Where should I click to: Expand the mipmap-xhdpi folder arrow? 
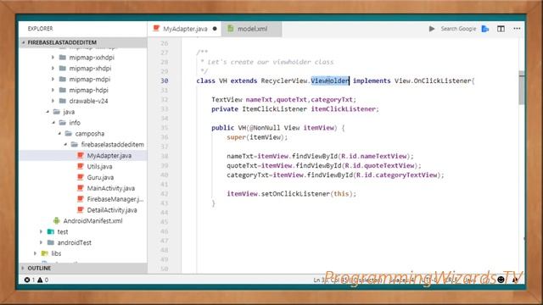click(53, 69)
